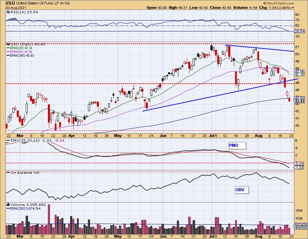
Task: Click the 15M label on volume axis
Action: 298,211
